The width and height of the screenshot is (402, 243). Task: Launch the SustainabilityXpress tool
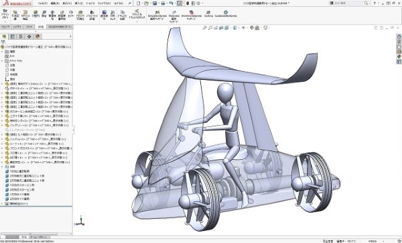coord(226,14)
